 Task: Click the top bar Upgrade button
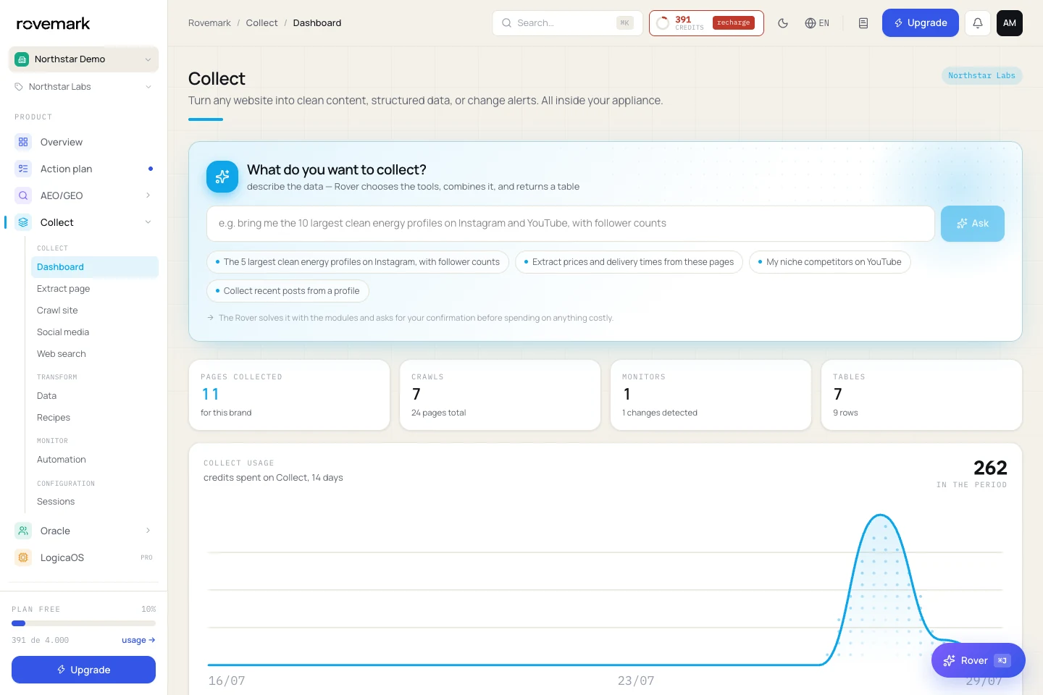point(921,23)
